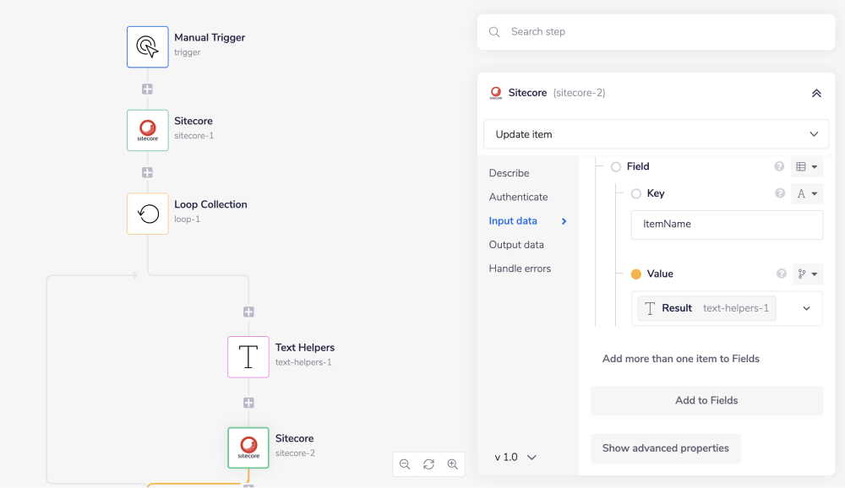Viewport: 845px width, 488px height.
Task: Select the Loop Collection step icon
Action: [x=148, y=214]
